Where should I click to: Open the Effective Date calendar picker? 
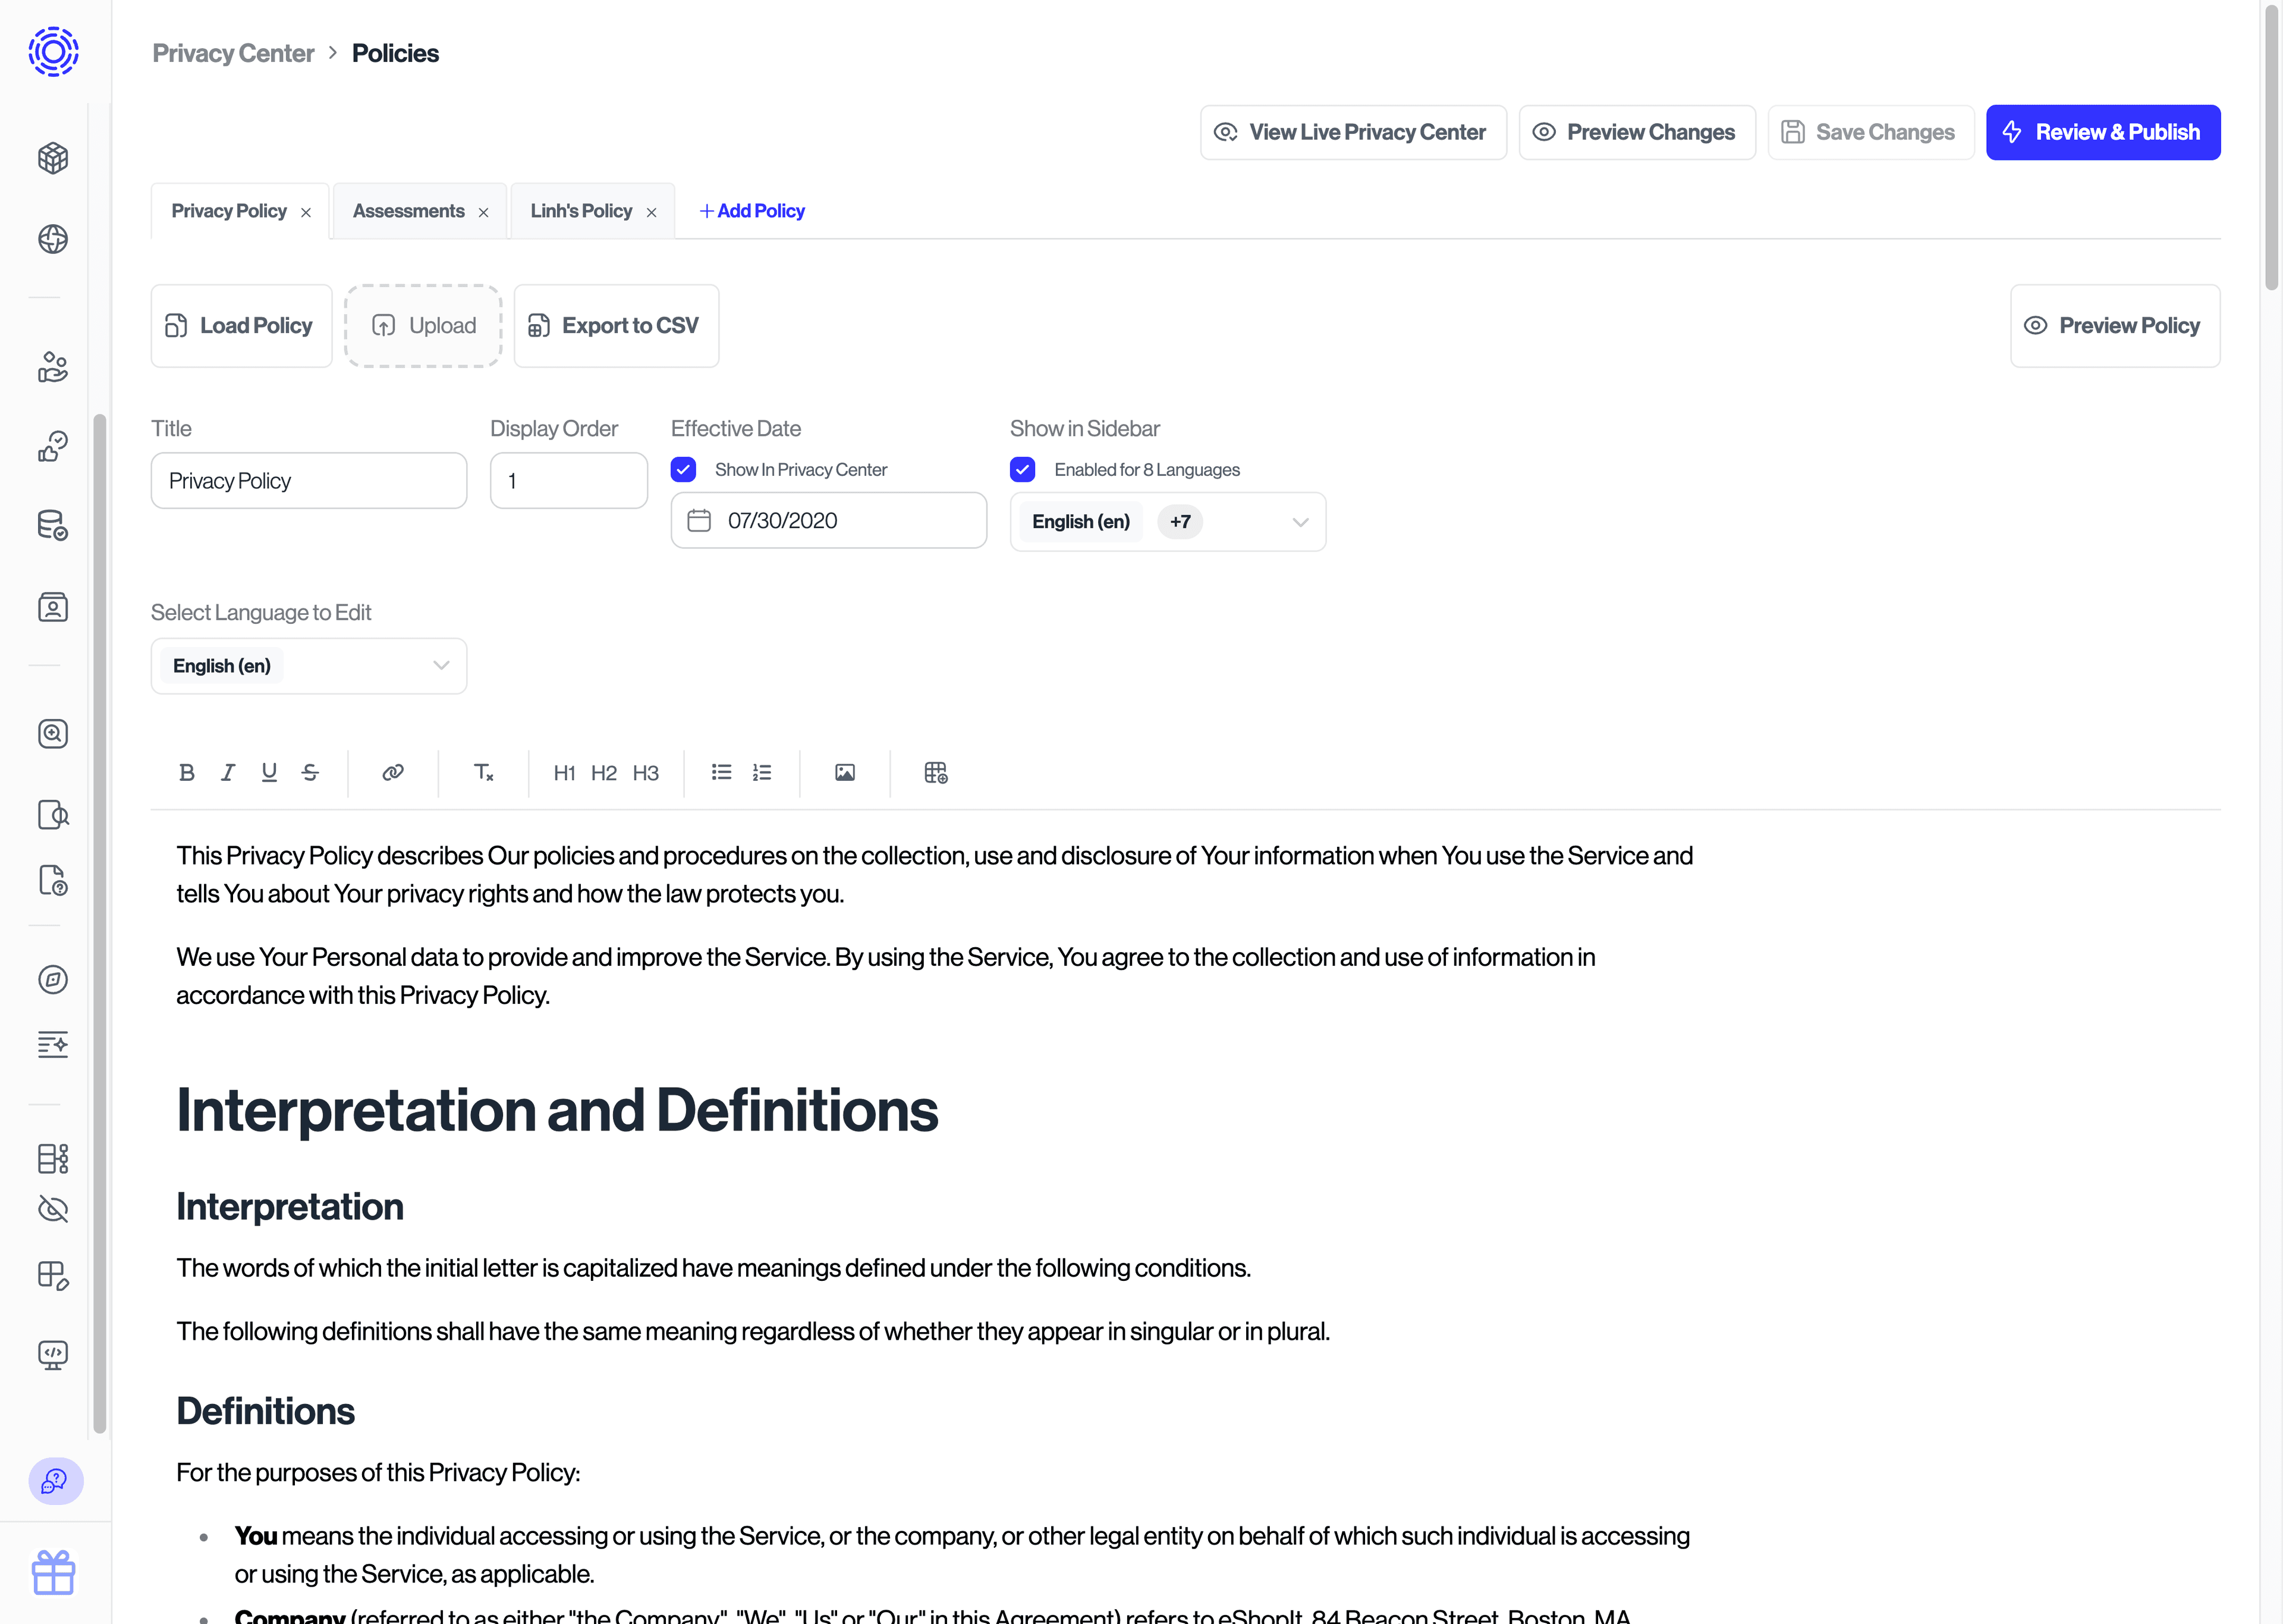[699, 520]
